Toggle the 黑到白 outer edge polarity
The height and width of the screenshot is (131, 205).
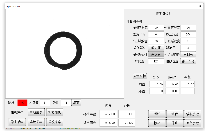point(188,54)
